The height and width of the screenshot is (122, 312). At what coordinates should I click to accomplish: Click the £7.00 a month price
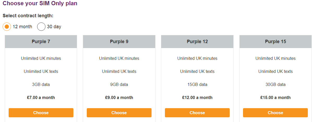41,97
